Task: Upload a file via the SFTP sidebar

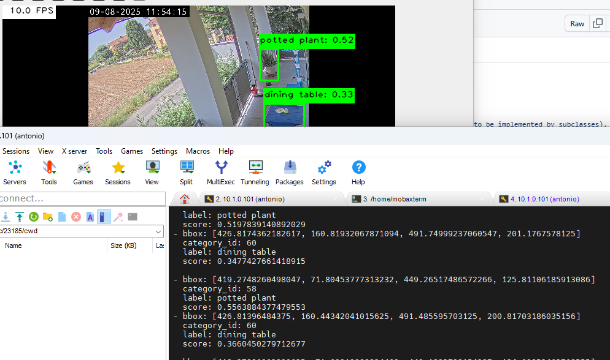Action: click(20, 216)
